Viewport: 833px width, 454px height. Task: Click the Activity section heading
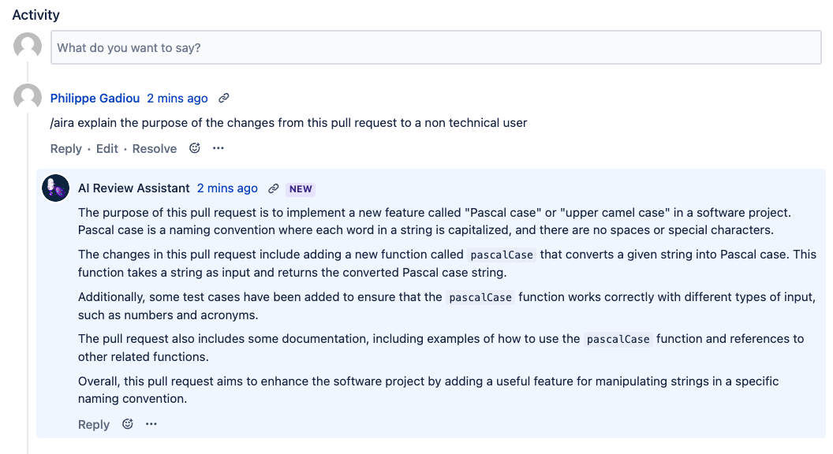click(36, 15)
